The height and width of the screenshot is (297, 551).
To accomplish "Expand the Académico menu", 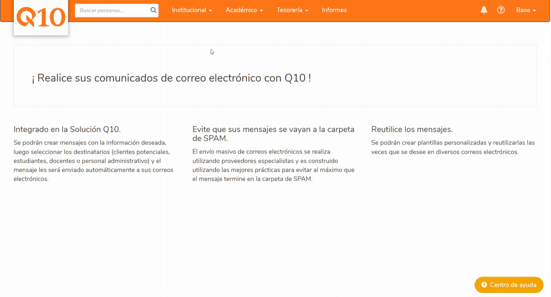I will pos(244,10).
